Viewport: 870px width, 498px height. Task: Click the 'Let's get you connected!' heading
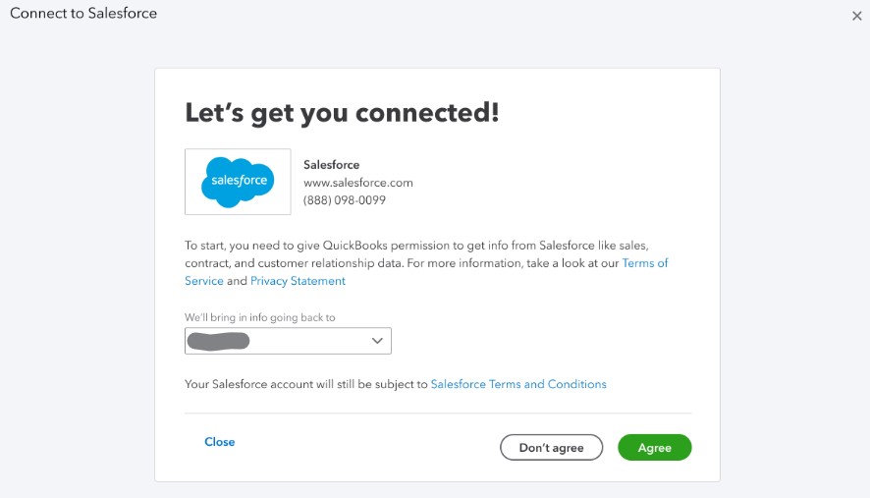click(342, 113)
